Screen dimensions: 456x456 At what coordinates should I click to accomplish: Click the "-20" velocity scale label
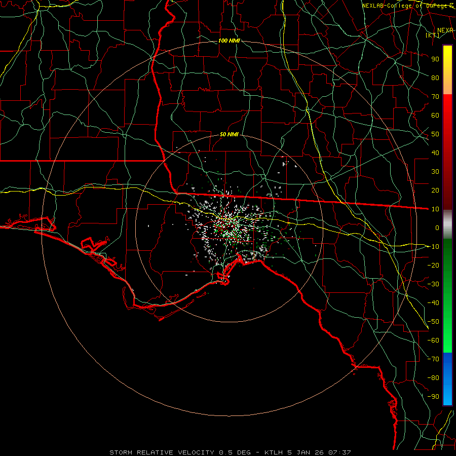[434, 265]
